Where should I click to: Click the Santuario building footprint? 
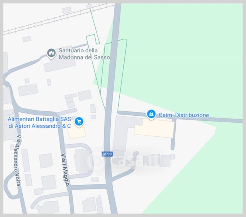tap(60, 62)
